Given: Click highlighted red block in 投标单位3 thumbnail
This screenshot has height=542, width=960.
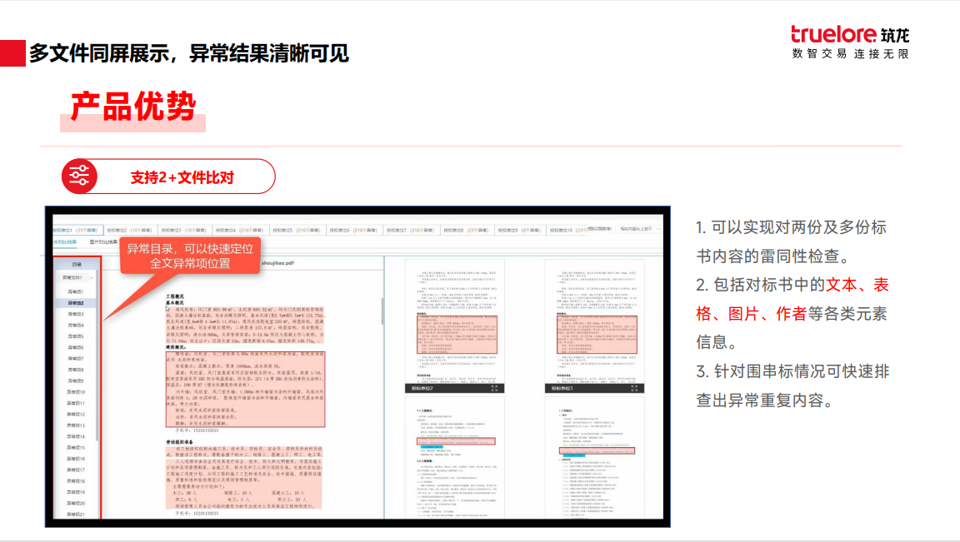Looking at the screenshot, I should [597, 335].
